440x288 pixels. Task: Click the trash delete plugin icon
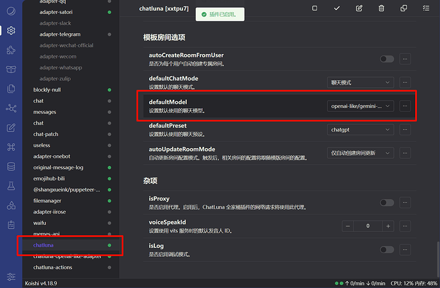381,8
